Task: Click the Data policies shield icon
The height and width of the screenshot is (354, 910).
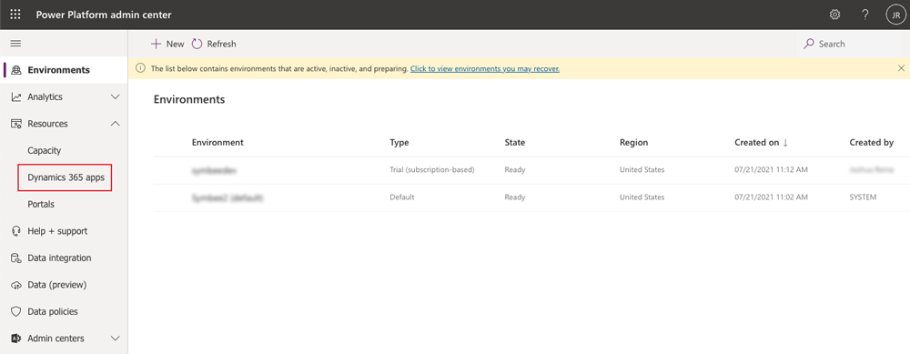Action: click(x=16, y=311)
